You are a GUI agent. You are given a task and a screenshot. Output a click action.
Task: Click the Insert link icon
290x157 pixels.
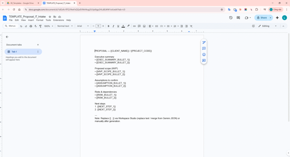(x=134, y=26)
